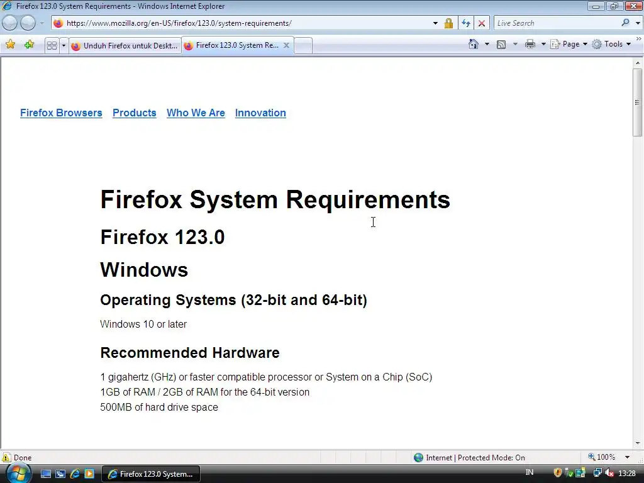Open the Page menu

click(569, 44)
